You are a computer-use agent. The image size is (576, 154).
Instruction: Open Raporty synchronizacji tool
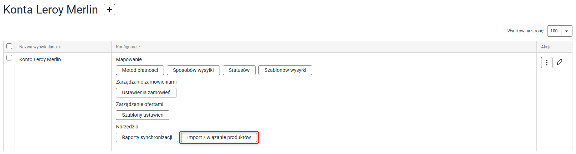(147, 137)
